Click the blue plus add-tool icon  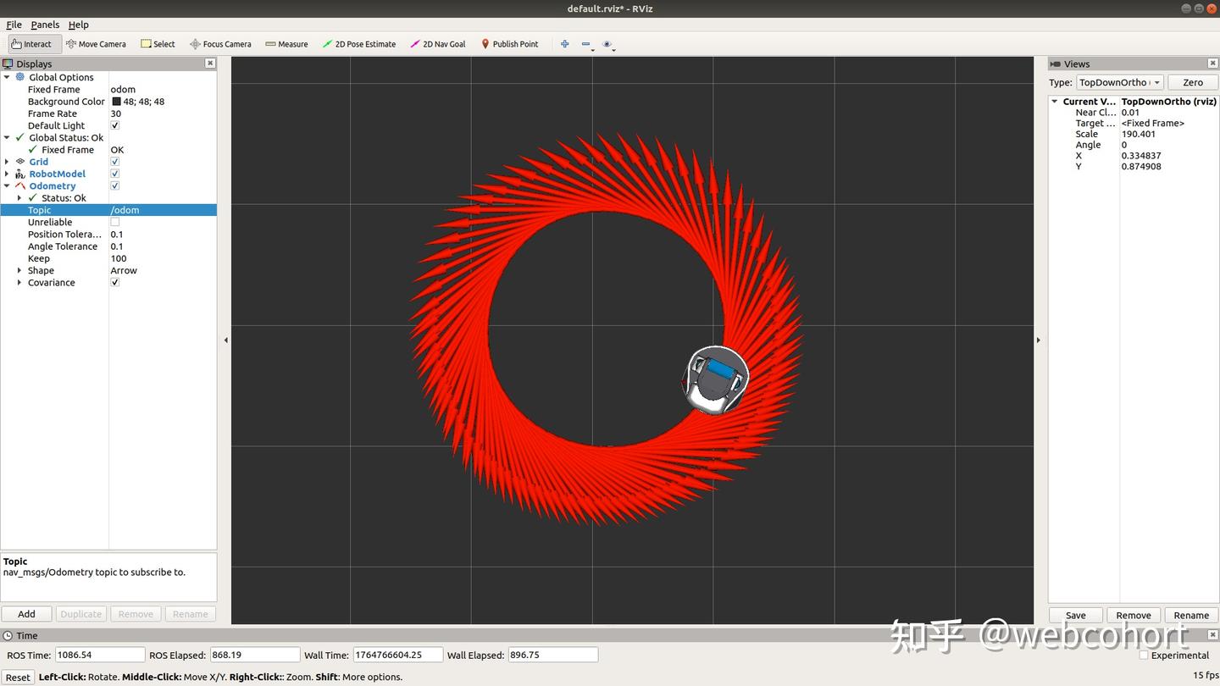(565, 44)
